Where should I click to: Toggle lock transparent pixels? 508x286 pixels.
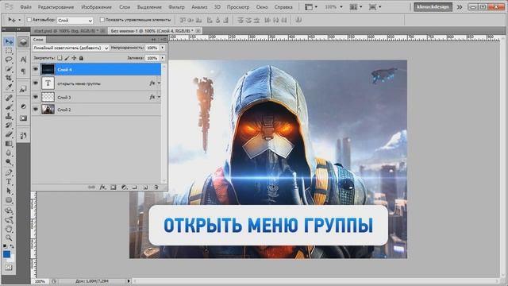tap(60, 58)
